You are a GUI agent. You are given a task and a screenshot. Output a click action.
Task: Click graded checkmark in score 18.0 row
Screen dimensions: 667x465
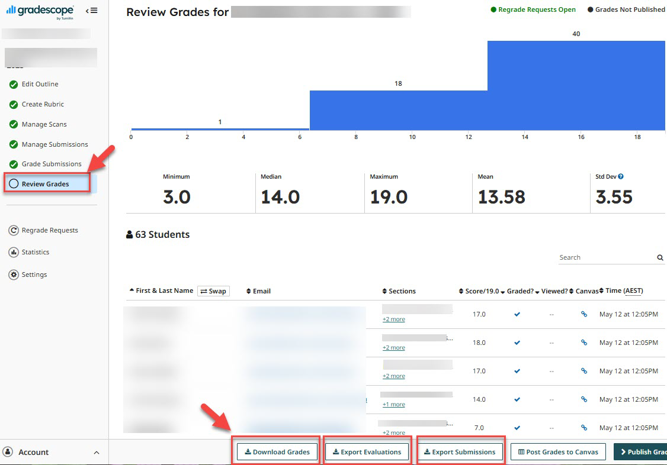(517, 343)
